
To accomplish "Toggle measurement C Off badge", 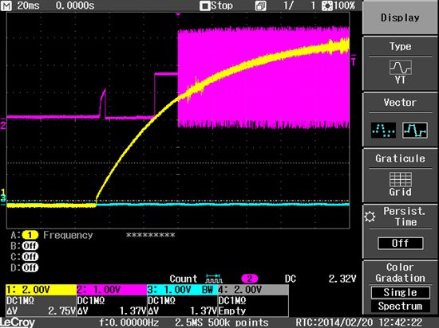I will 30,256.
